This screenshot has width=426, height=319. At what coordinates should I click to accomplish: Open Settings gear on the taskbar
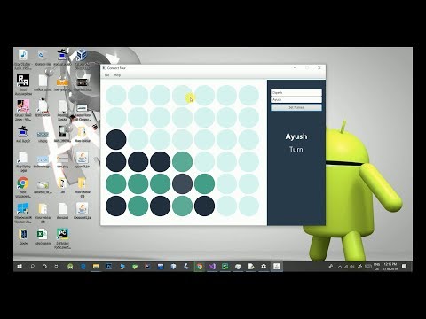coord(264,267)
